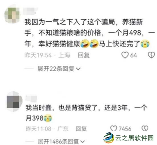The width and height of the screenshot is (157, 145).
Task: Dislike the Shanghai comment with broken heart
Action: pos(151,55)
